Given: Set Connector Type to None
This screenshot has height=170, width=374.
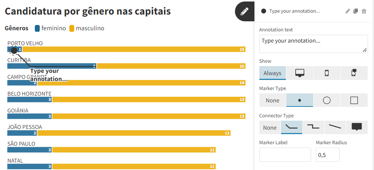Looking at the screenshot, I should [270, 127].
